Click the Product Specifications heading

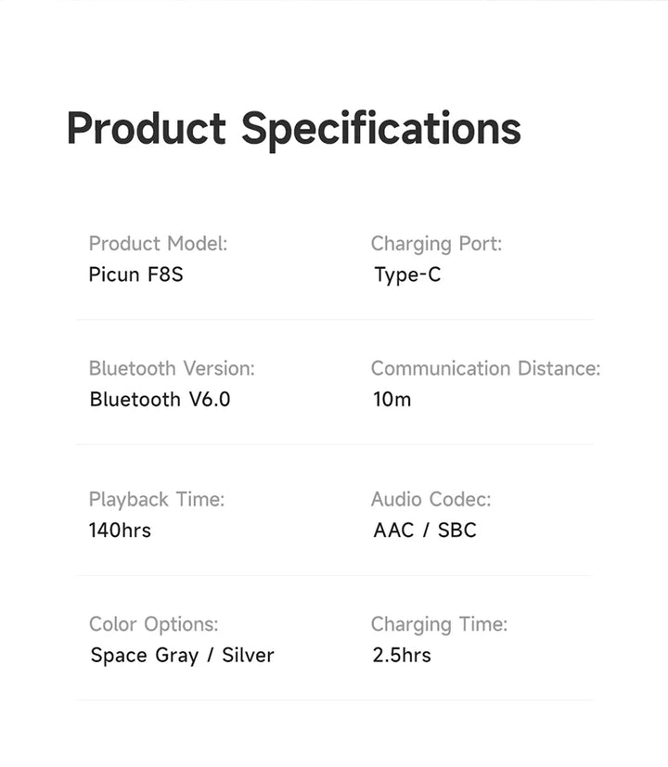(293, 128)
